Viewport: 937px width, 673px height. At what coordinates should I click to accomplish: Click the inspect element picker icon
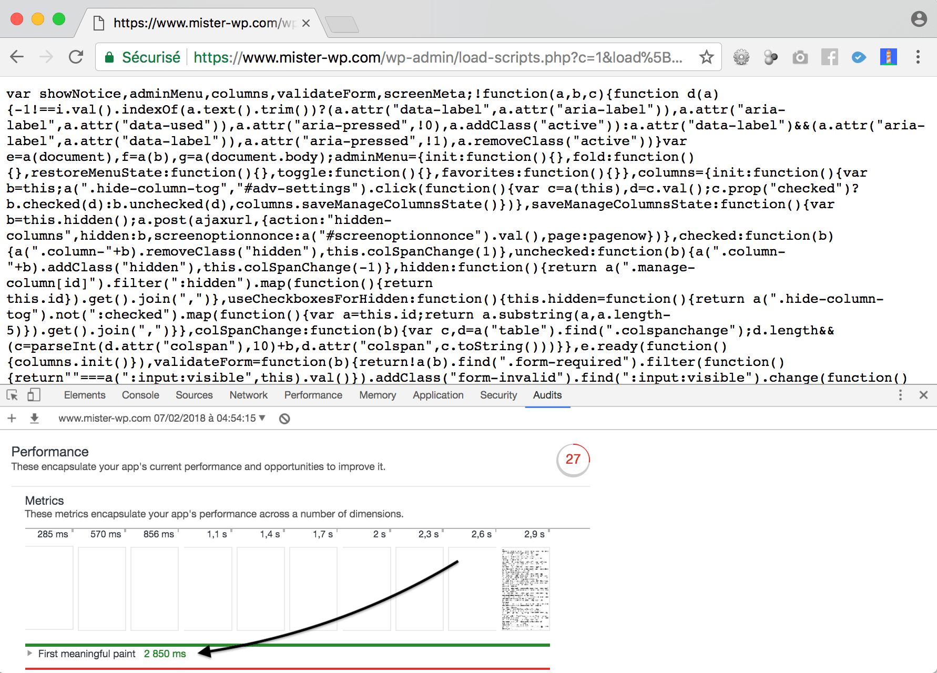pyautogui.click(x=12, y=395)
